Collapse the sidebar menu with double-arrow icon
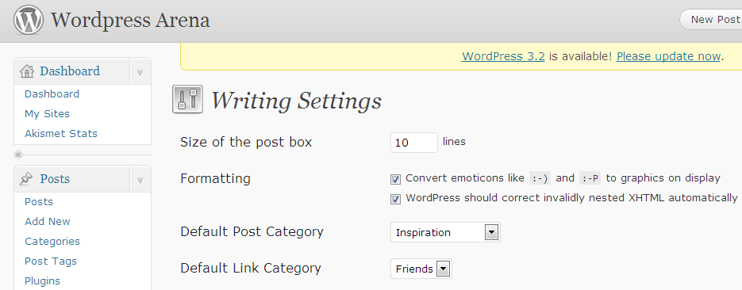Image resolution: width=742 pixels, height=290 pixels. [x=18, y=155]
